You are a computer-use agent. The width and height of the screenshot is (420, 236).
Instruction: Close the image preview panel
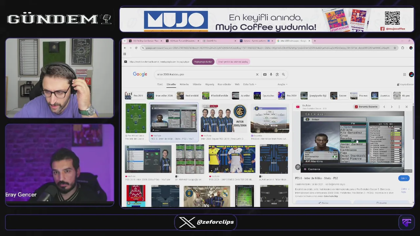407,107
